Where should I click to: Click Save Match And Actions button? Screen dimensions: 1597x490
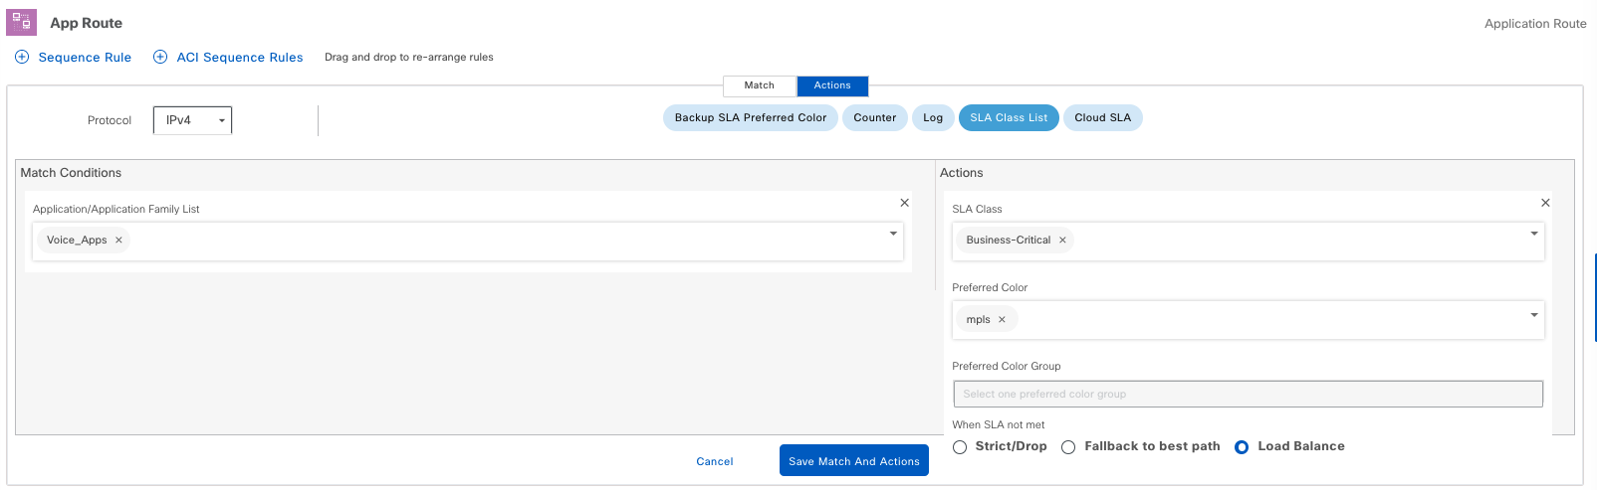click(x=853, y=461)
